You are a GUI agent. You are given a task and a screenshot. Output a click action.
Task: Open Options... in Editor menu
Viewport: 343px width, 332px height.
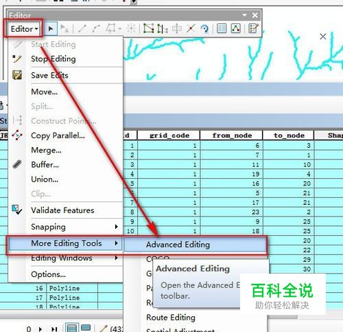coord(65,274)
